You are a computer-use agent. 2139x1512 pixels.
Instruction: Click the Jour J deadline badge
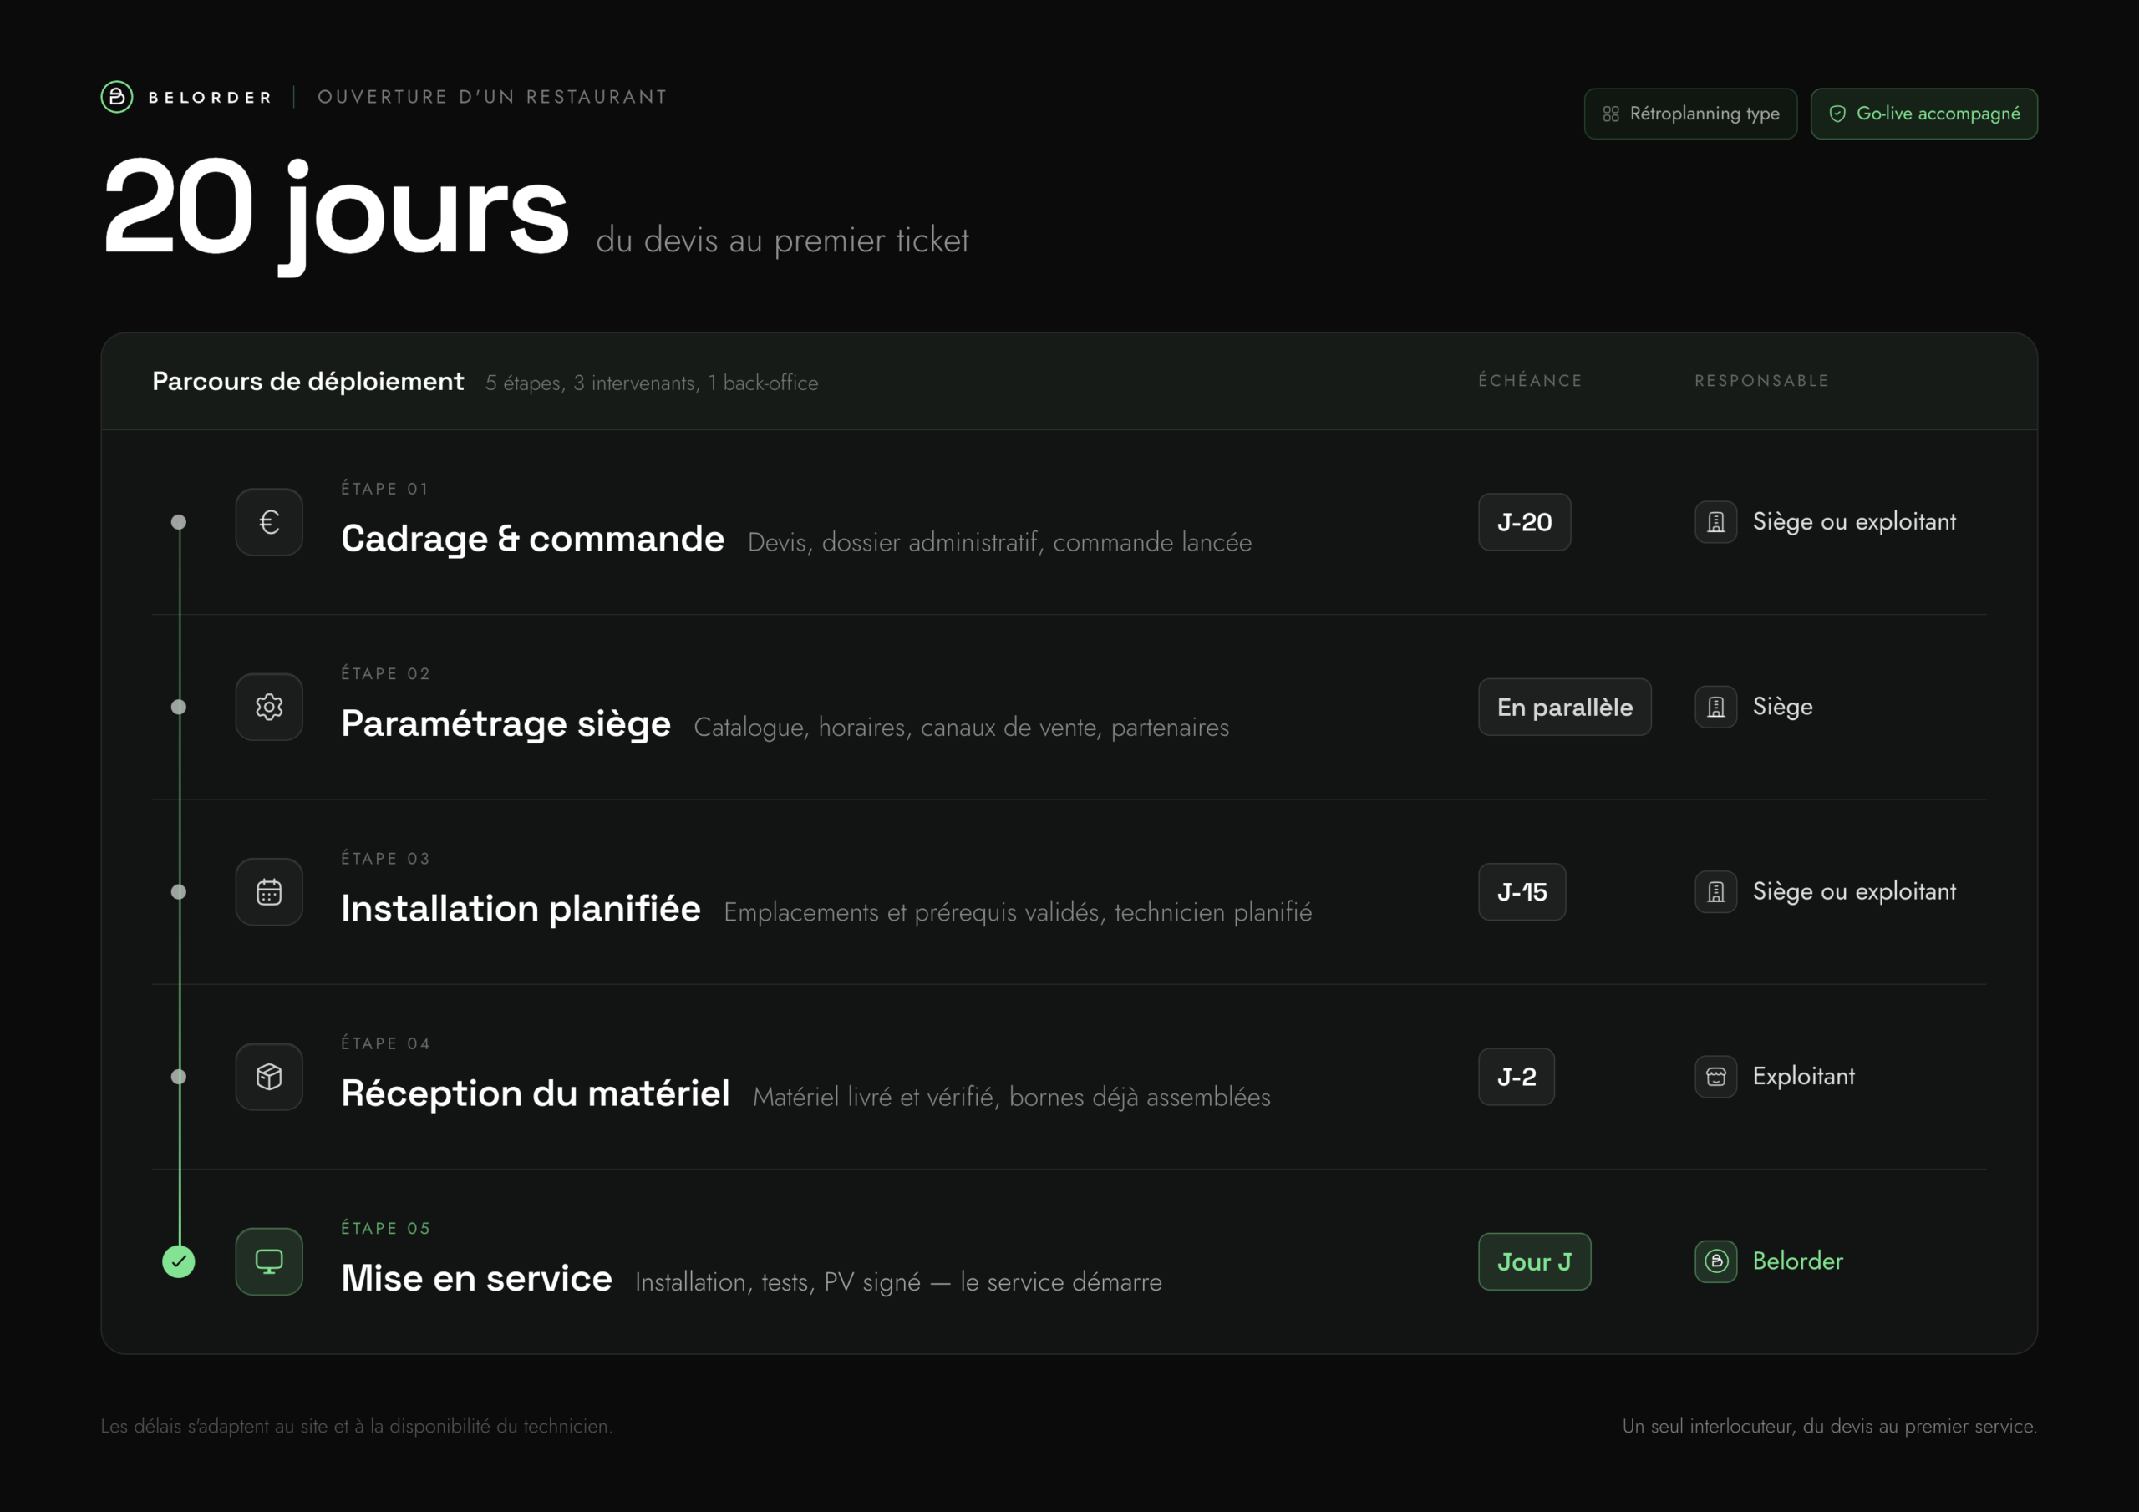coord(1534,1261)
